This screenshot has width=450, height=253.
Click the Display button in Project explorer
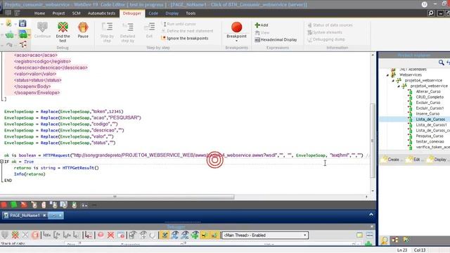pos(437,160)
